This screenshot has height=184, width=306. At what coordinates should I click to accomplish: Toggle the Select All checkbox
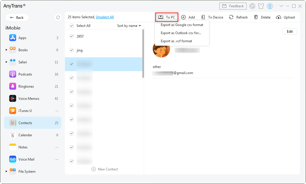(72, 26)
